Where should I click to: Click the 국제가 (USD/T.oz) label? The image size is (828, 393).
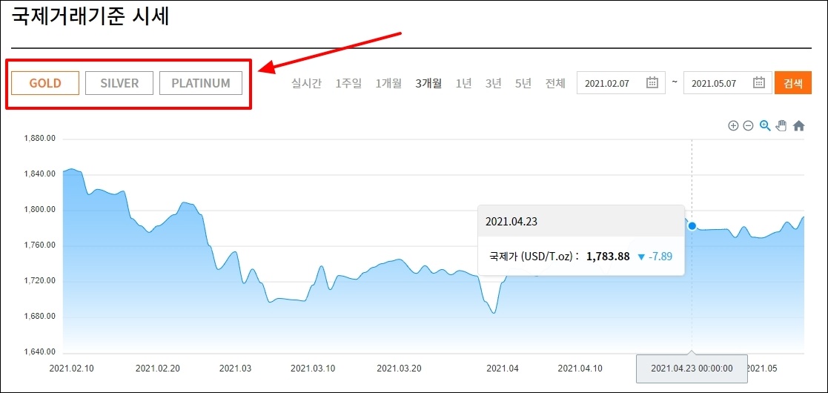pos(535,256)
